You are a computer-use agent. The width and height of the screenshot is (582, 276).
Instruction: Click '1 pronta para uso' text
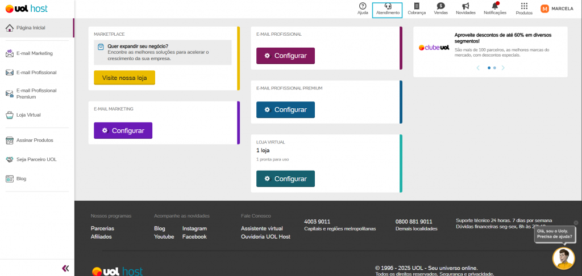click(272, 159)
